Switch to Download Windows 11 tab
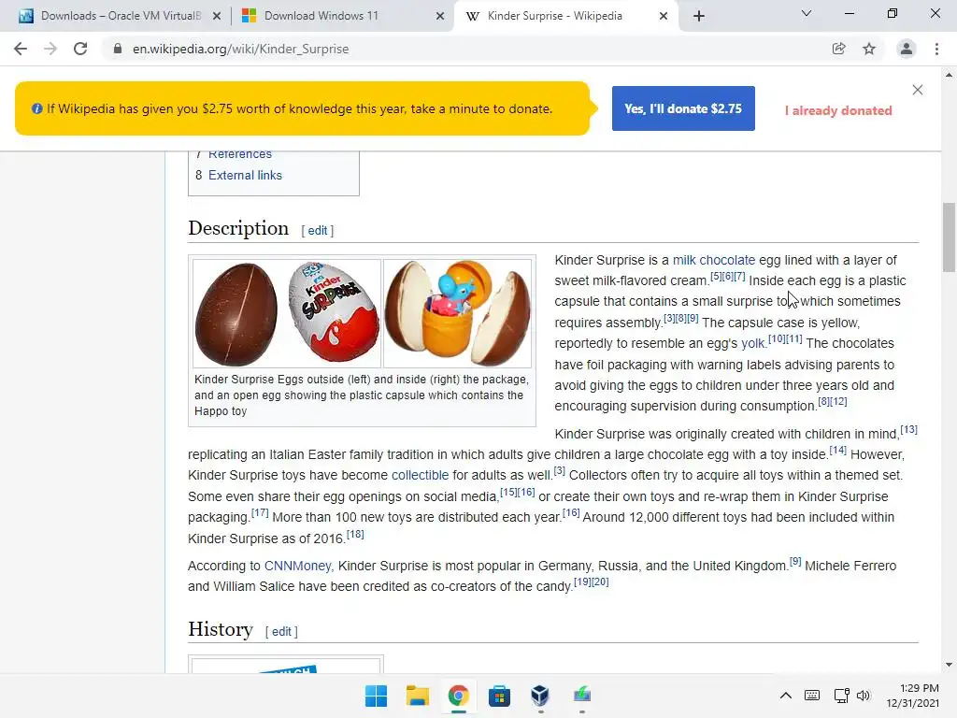957x718 pixels. coord(342,16)
